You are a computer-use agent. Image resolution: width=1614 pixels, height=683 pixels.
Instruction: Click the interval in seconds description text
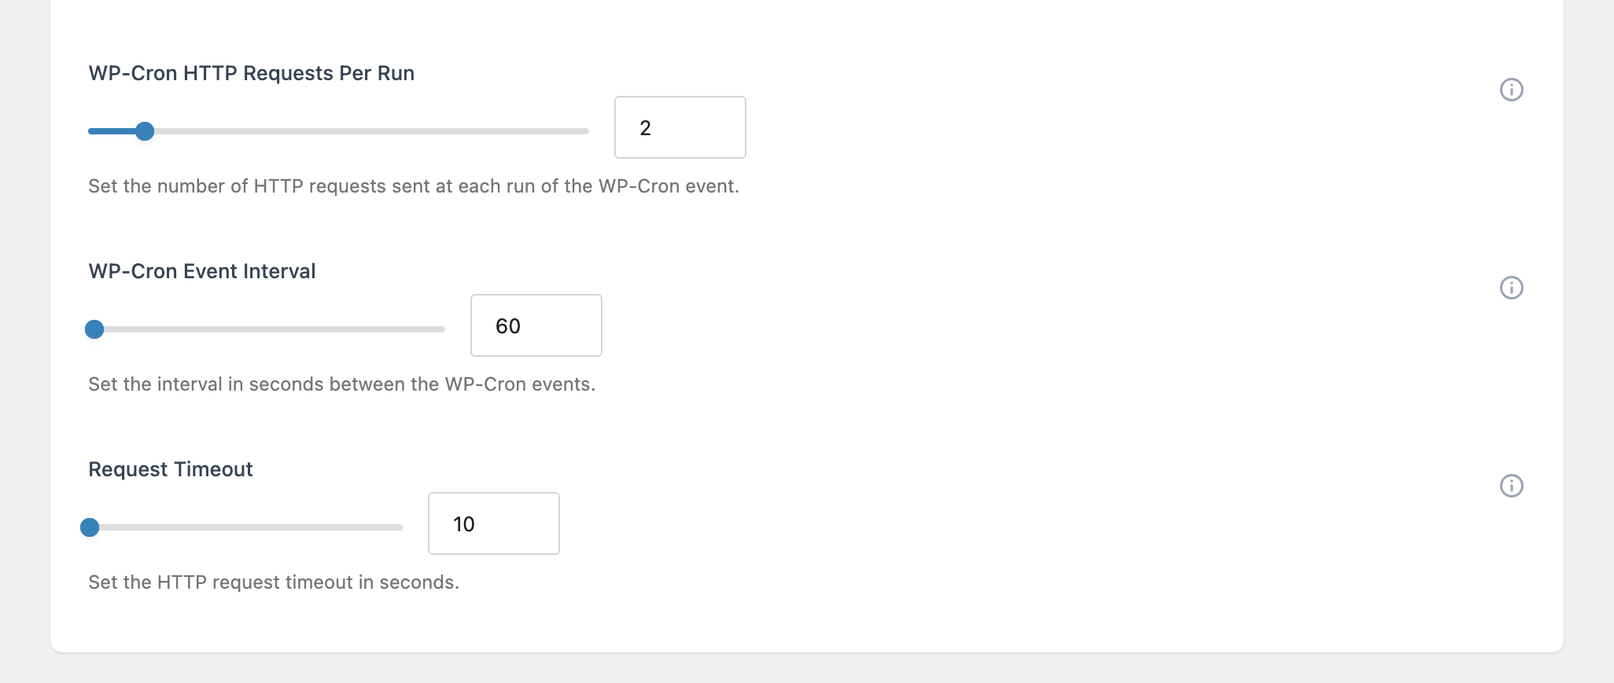341,384
